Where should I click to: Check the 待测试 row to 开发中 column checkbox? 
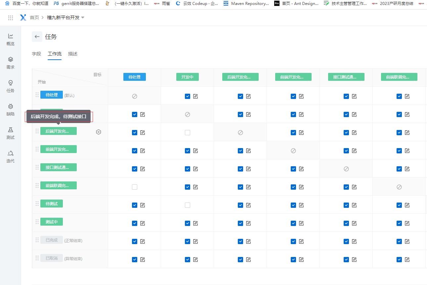coord(188,205)
